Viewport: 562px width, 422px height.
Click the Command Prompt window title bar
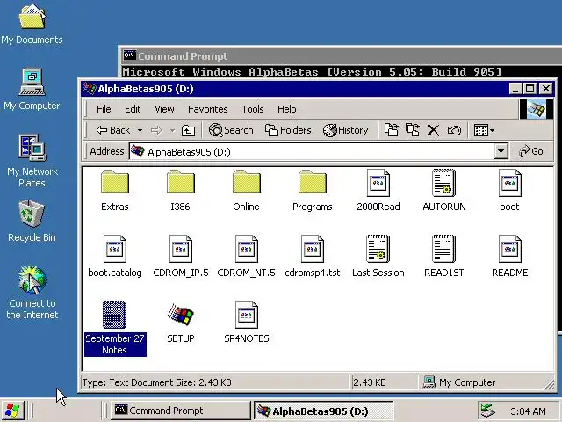point(341,56)
